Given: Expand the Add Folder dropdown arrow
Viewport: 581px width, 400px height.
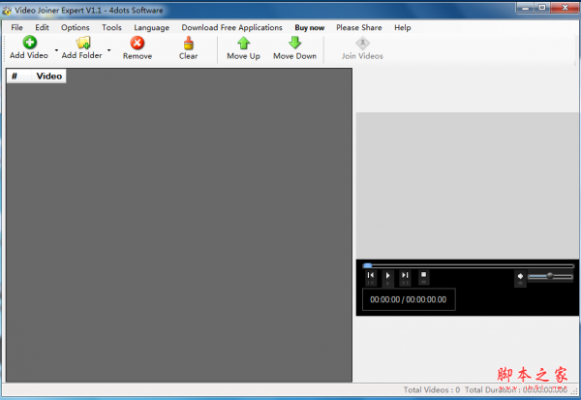Looking at the screenshot, I should (108, 49).
